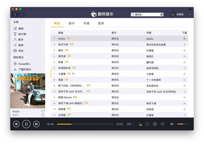The height and width of the screenshot is (144, 204).
Task: Skip to the next track
Action: 36,124
